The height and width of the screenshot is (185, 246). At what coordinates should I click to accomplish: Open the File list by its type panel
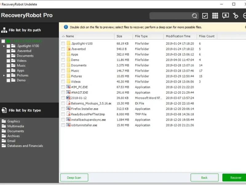(30, 110)
